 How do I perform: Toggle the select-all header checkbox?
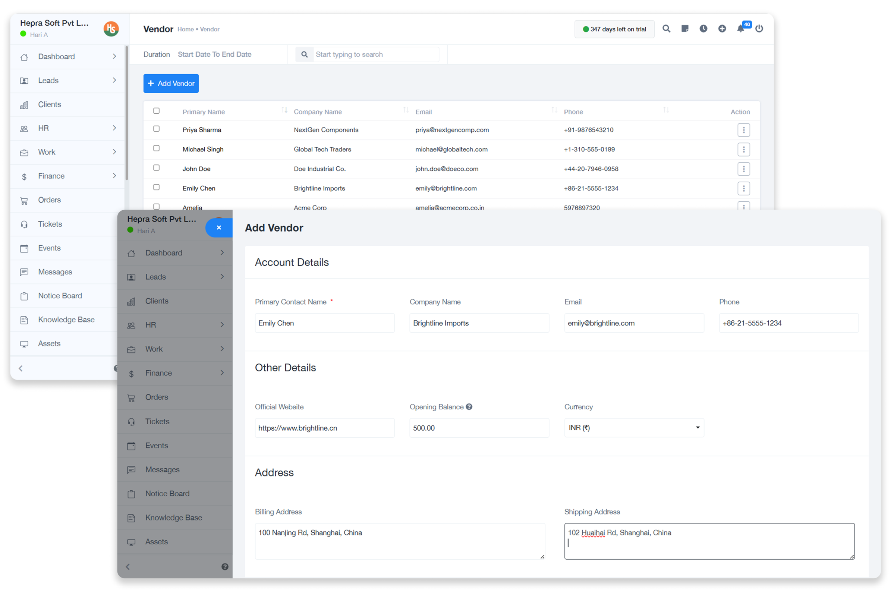coord(156,111)
